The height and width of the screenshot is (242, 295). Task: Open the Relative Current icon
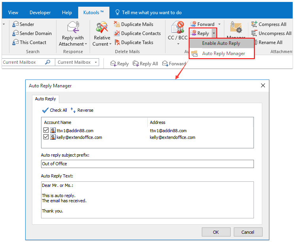[102, 28]
